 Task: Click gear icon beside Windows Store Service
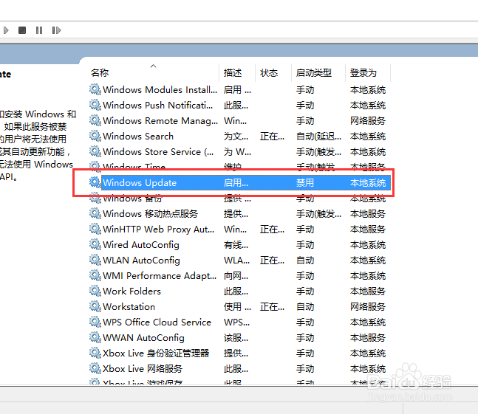[95, 151]
